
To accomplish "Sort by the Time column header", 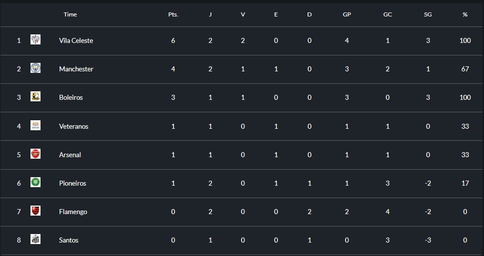I will click(x=70, y=14).
